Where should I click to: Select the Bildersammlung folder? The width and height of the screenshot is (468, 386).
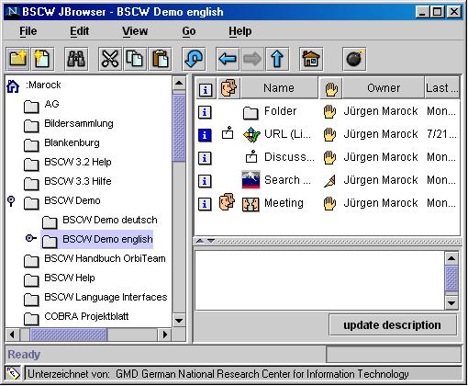click(79, 123)
